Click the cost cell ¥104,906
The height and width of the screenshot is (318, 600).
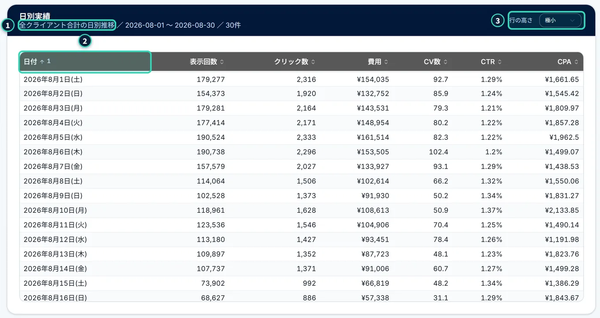tap(373, 225)
